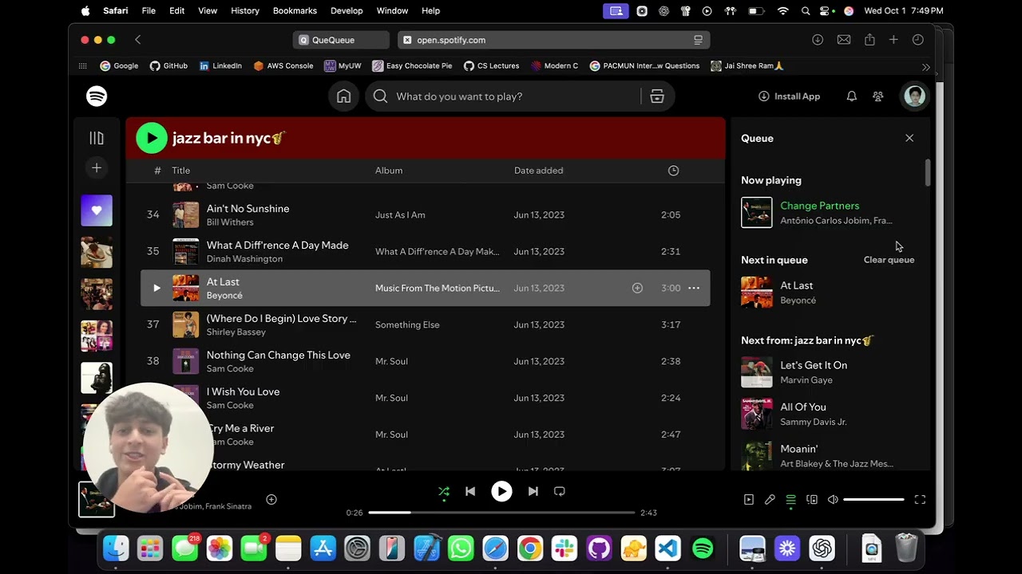
Task: Click Safari share icon
Action: tap(869, 40)
